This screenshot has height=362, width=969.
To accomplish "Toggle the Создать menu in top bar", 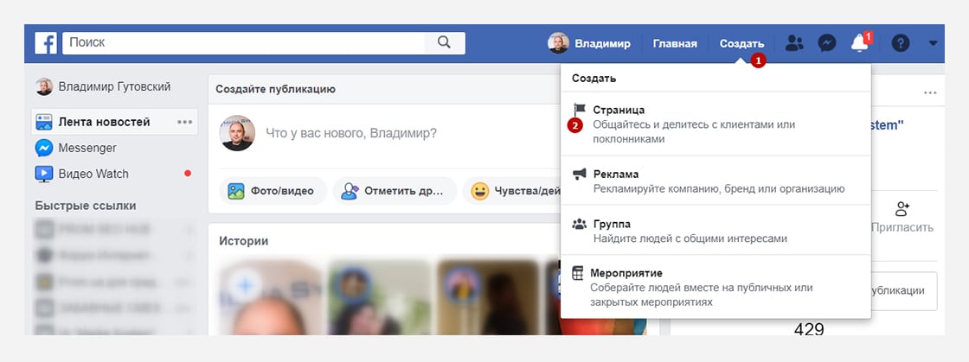I will point(741,44).
